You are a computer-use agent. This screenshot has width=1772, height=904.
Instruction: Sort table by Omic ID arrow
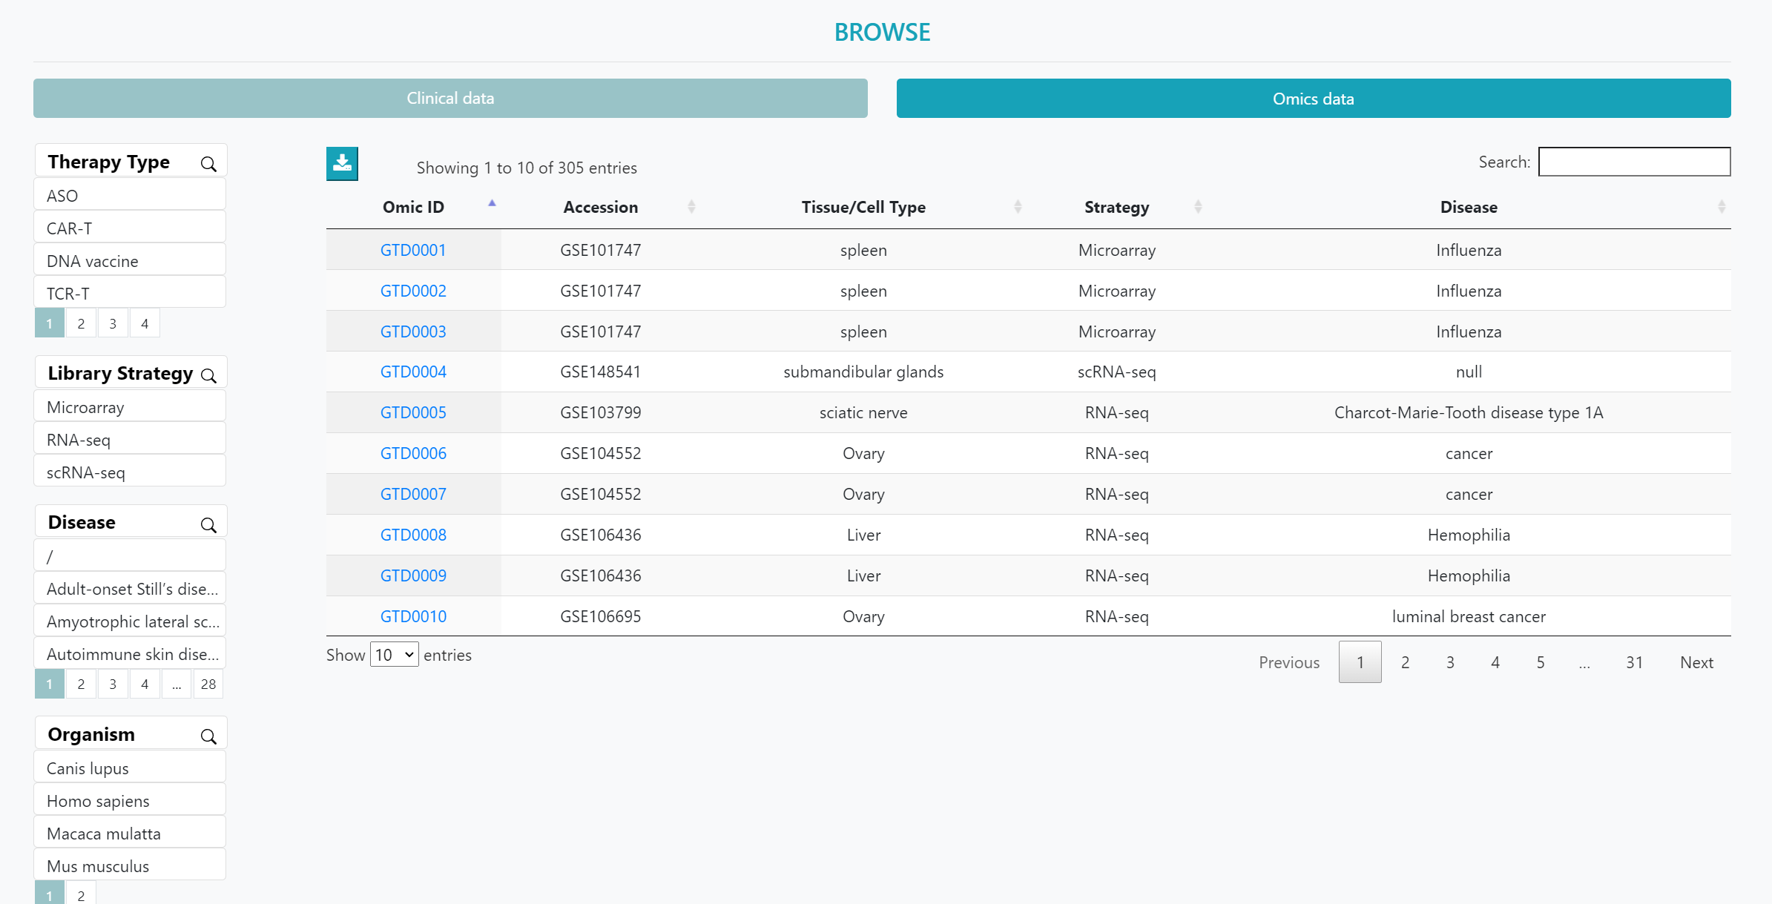point(492,203)
